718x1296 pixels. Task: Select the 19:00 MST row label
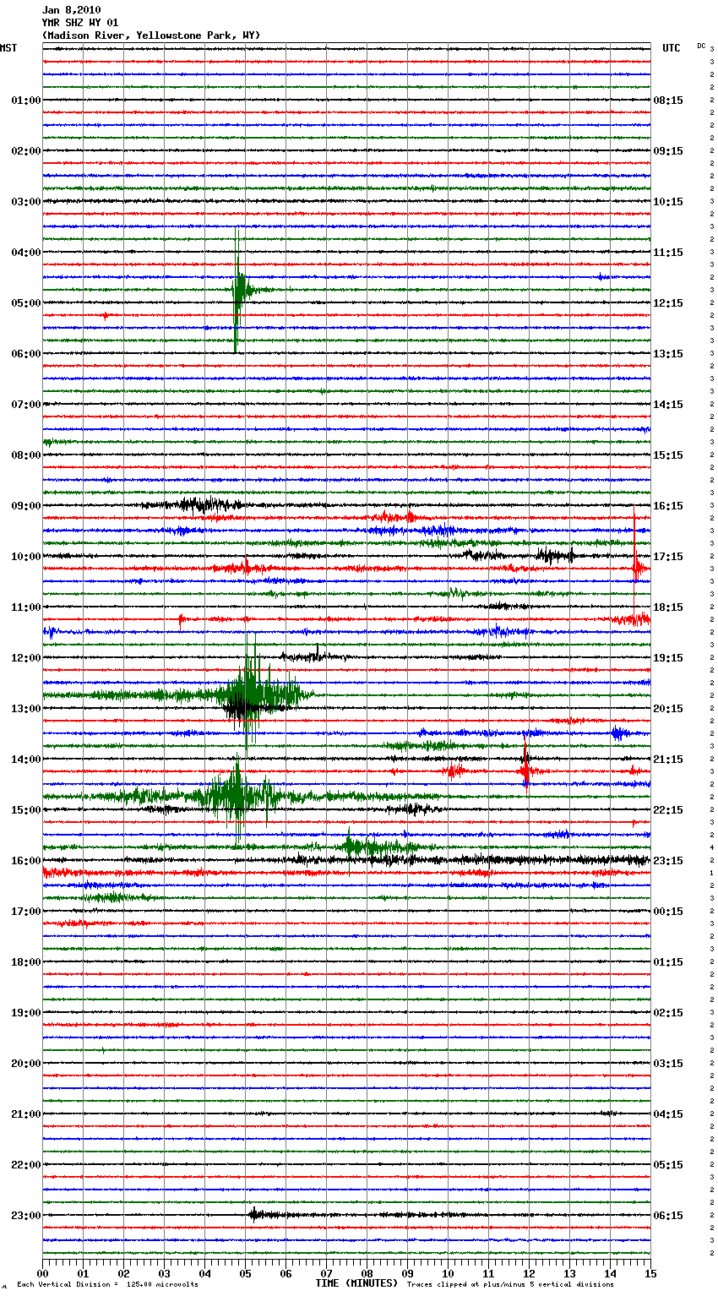coord(25,1013)
